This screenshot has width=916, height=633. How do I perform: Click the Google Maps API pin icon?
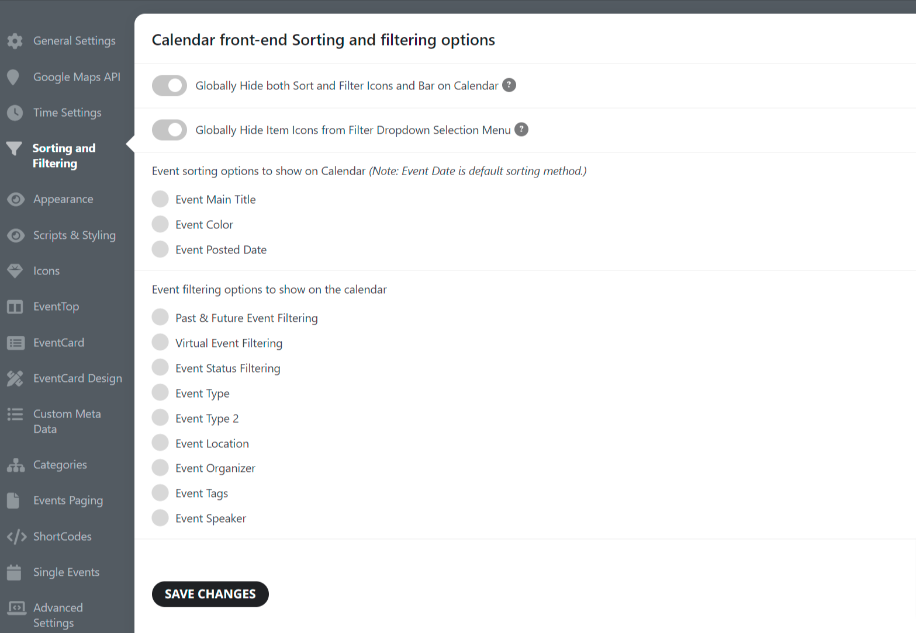(x=13, y=77)
